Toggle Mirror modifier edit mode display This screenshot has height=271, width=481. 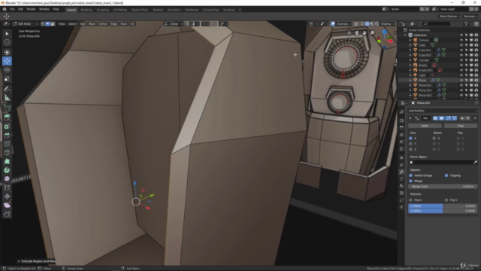[x=448, y=118]
